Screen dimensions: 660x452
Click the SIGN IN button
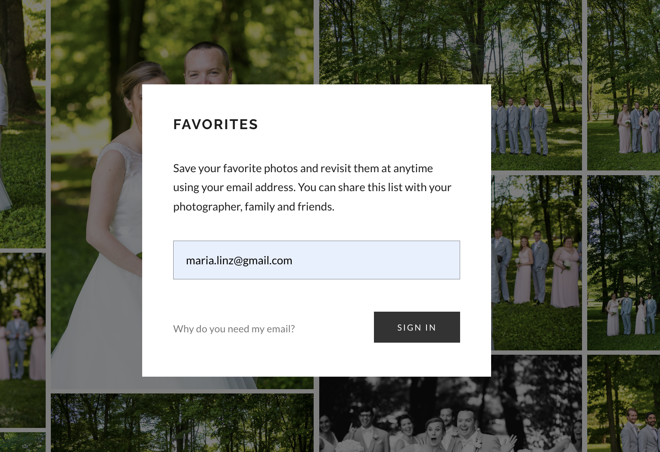[417, 327]
